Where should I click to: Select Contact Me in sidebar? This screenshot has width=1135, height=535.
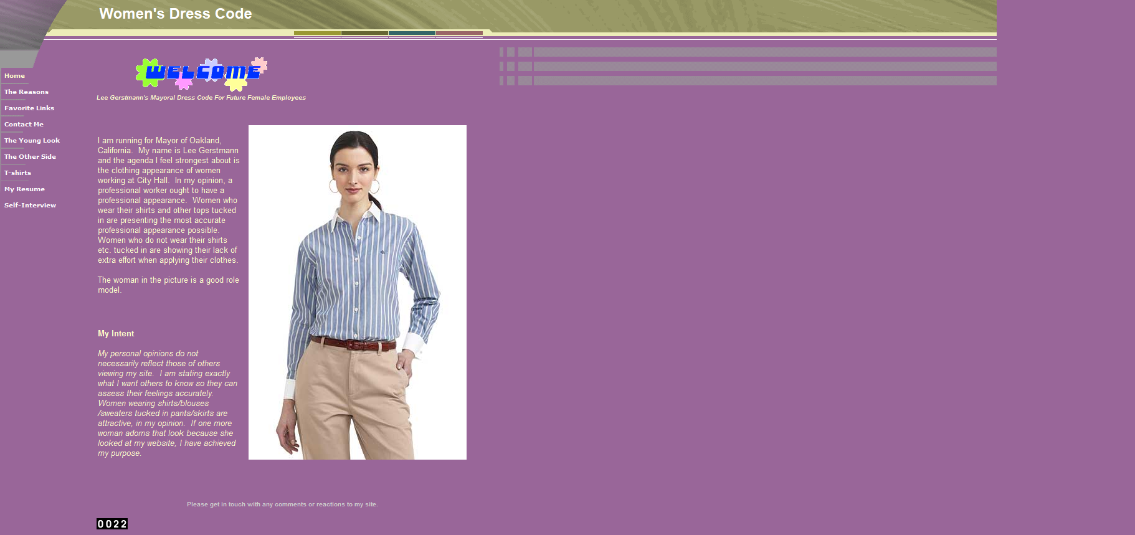coord(24,125)
